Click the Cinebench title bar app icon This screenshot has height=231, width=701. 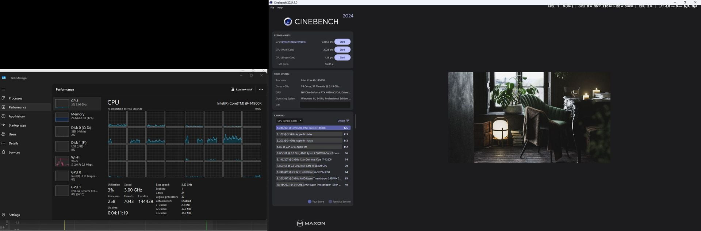(x=271, y=3)
